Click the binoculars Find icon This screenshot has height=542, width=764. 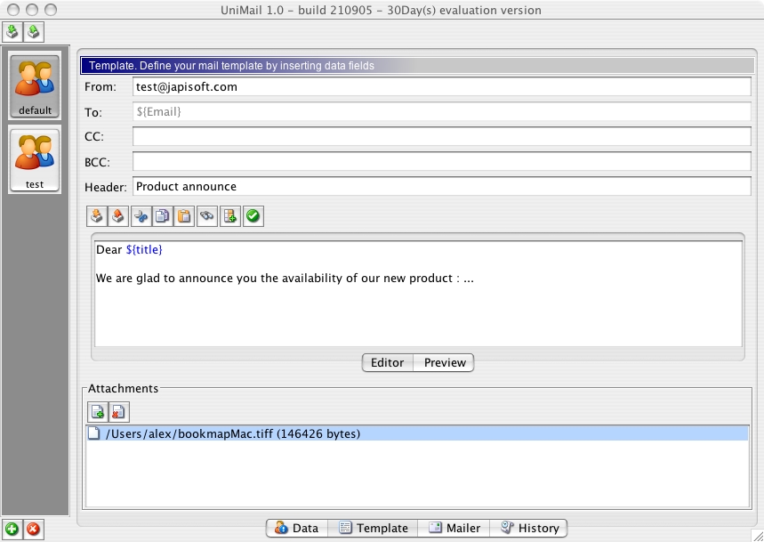pyautogui.click(x=207, y=216)
